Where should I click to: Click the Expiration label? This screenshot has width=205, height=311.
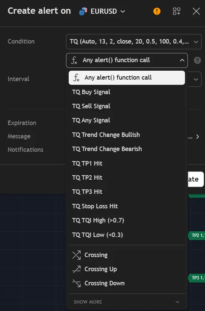pos(22,123)
